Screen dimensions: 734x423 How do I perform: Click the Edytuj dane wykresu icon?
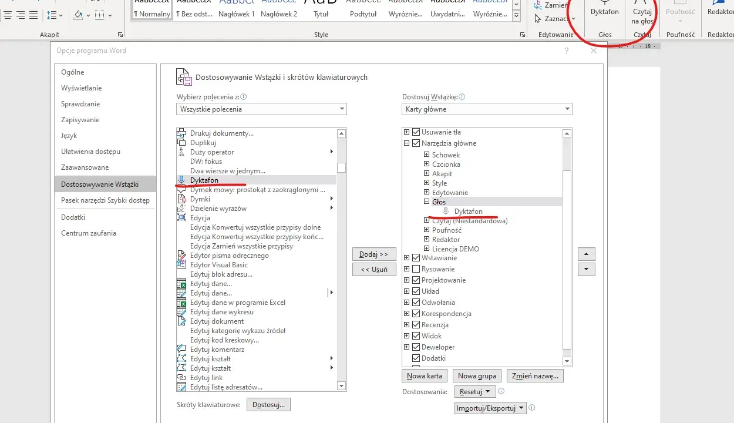pos(181,312)
